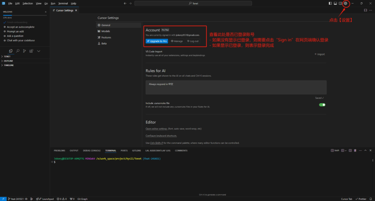
Task: Click the Log out button
Action: tap(193, 41)
